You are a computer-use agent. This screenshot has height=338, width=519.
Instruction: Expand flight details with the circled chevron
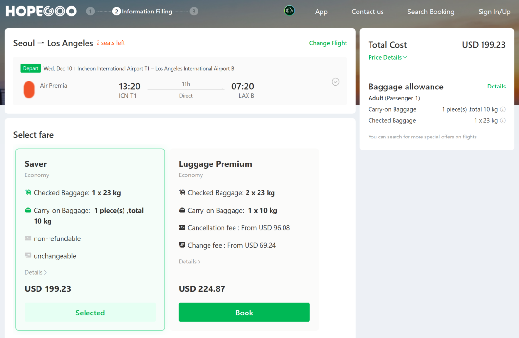point(335,82)
